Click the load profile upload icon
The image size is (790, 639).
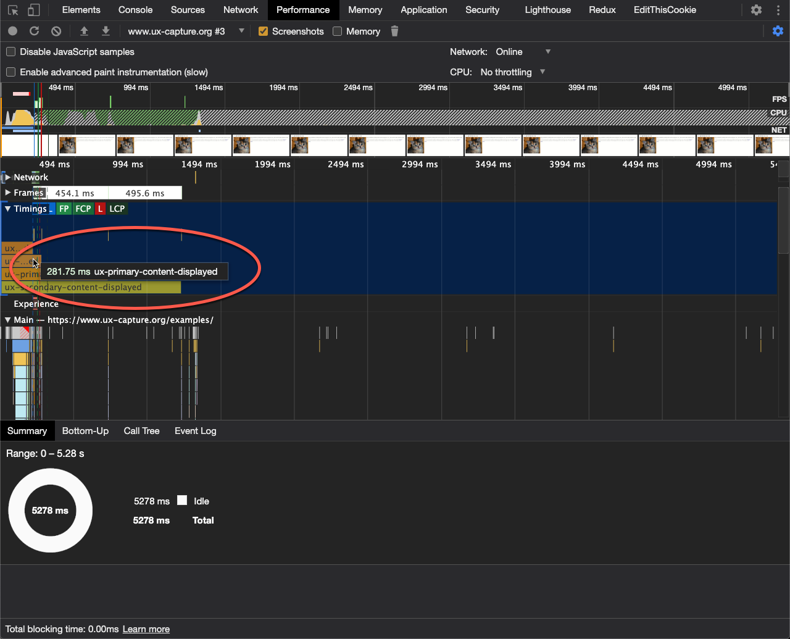(x=85, y=31)
